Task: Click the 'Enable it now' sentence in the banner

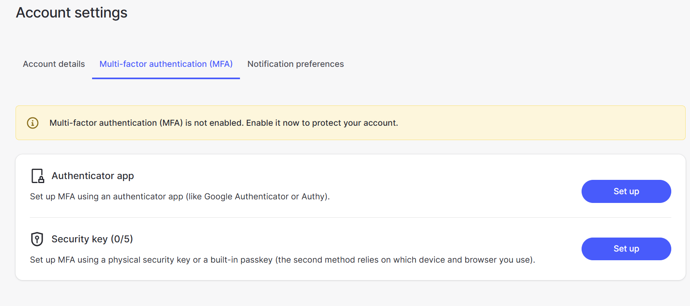Action: 322,123
